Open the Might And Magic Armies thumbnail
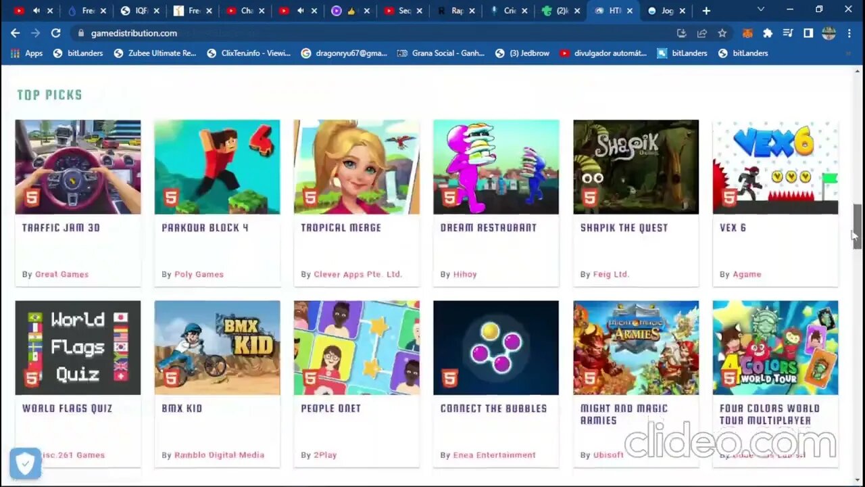The height and width of the screenshot is (487, 865). (636, 348)
